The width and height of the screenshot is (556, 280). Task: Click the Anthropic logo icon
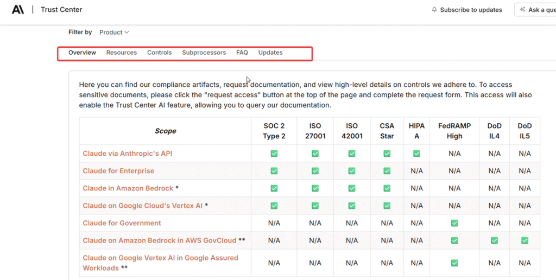pyautogui.click(x=18, y=9)
